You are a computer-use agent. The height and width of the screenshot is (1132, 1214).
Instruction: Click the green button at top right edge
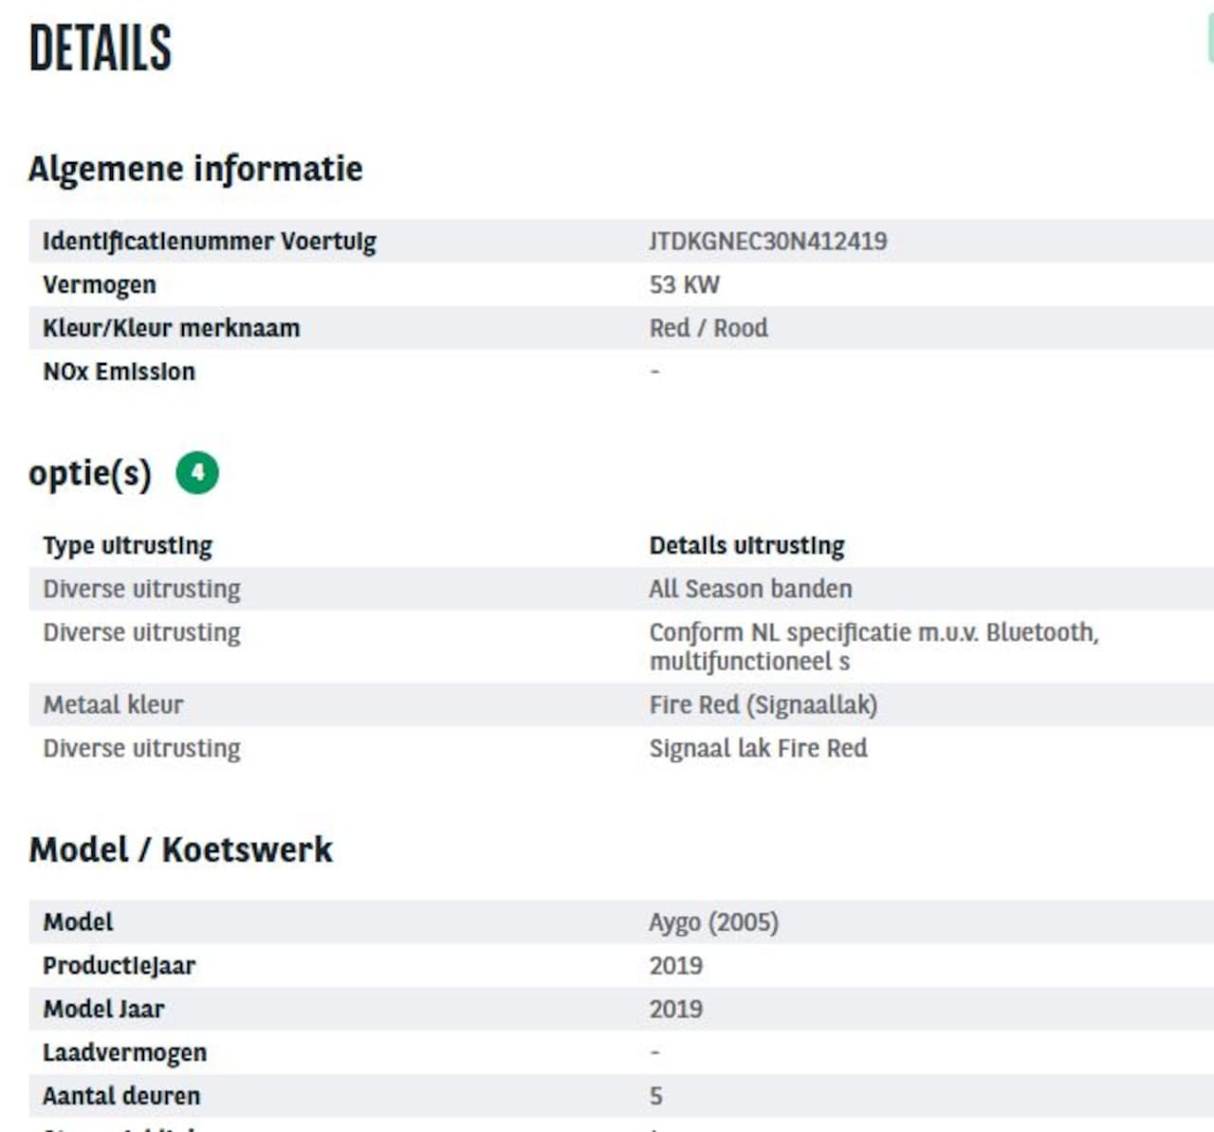click(1209, 40)
